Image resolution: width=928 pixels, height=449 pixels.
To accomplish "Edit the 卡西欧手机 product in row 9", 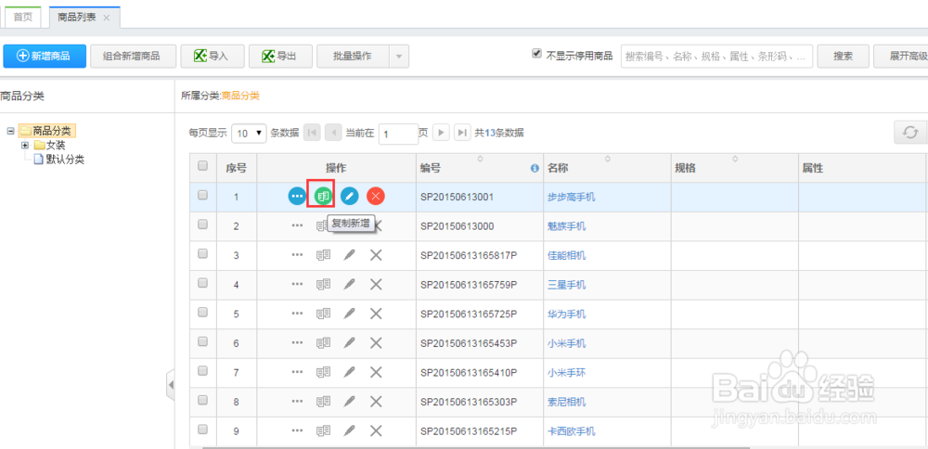I will (x=350, y=430).
